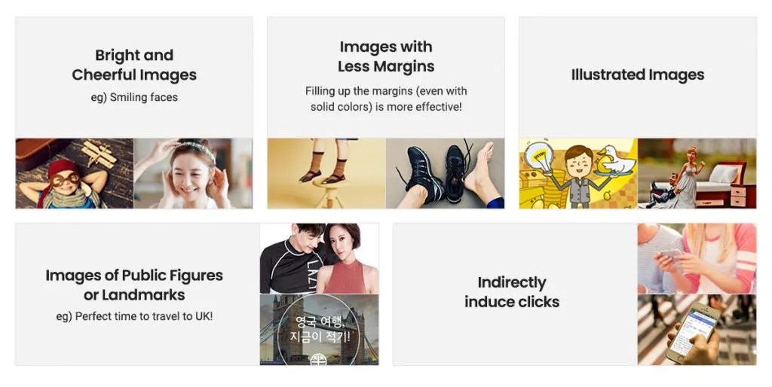The width and height of the screenshot is (772, 387).
Task: Click the couple in swimwear photo
Action: tap(319, 259)
